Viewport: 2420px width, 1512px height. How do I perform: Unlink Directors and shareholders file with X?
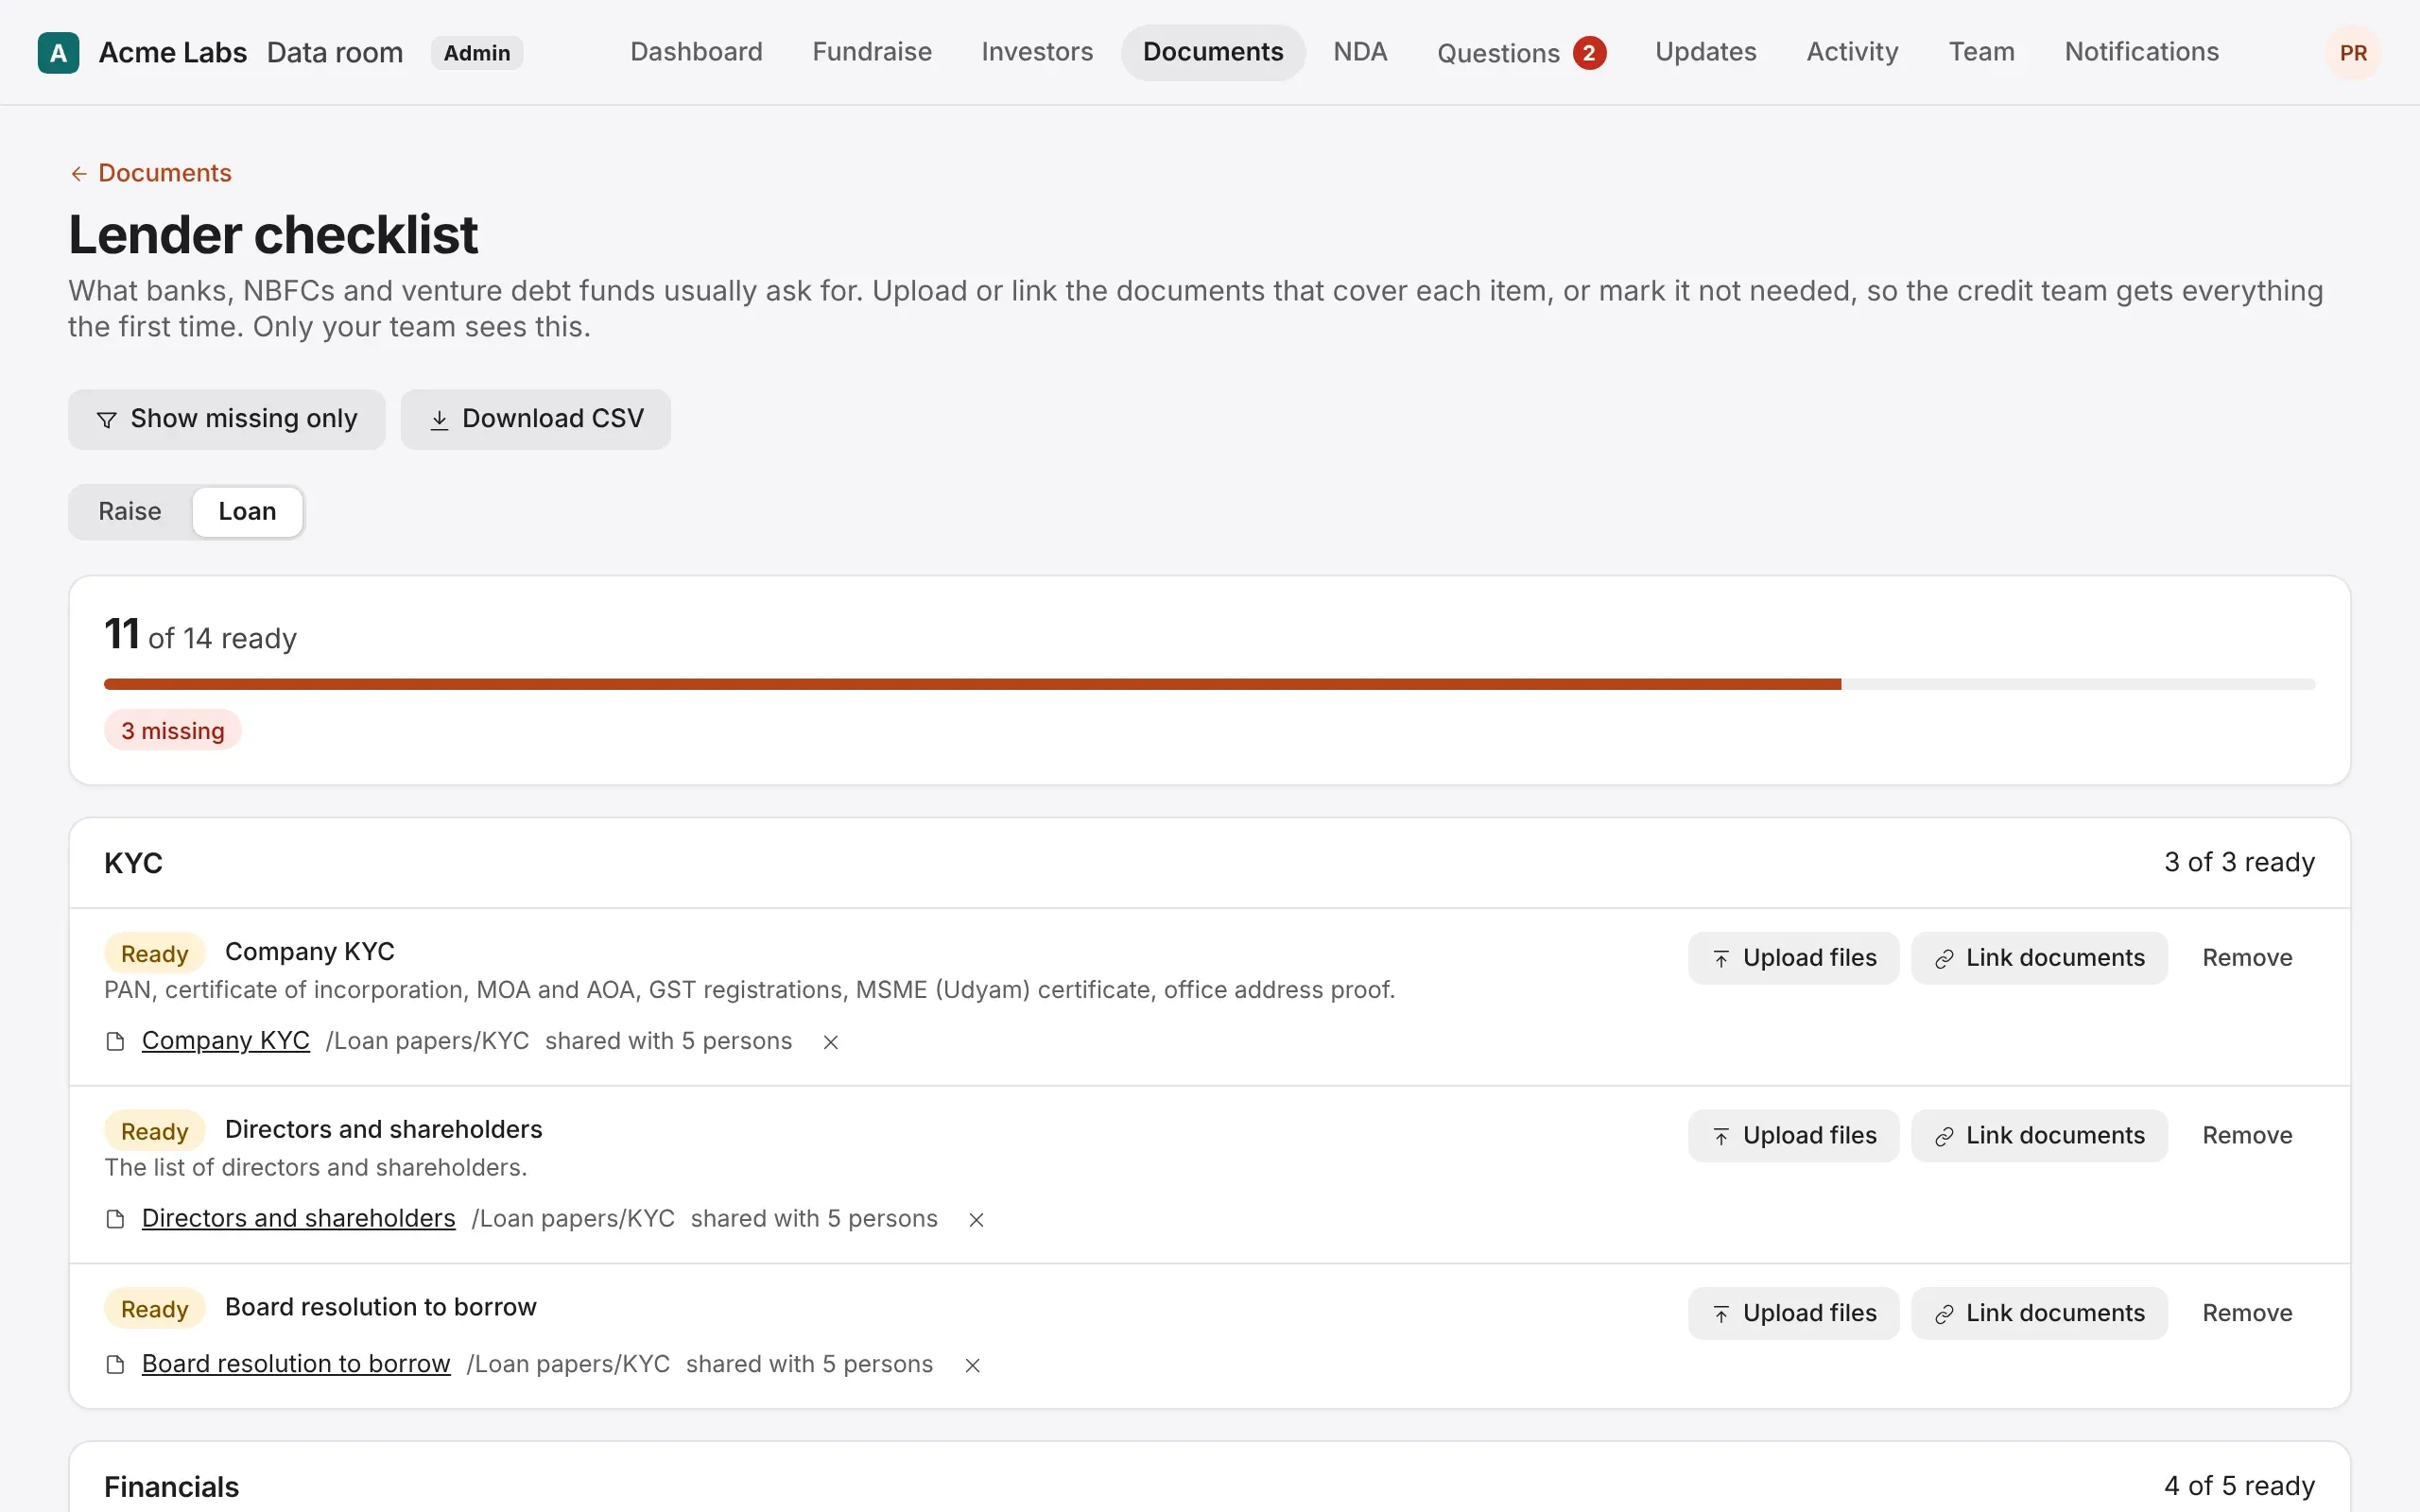point(976,1220)
